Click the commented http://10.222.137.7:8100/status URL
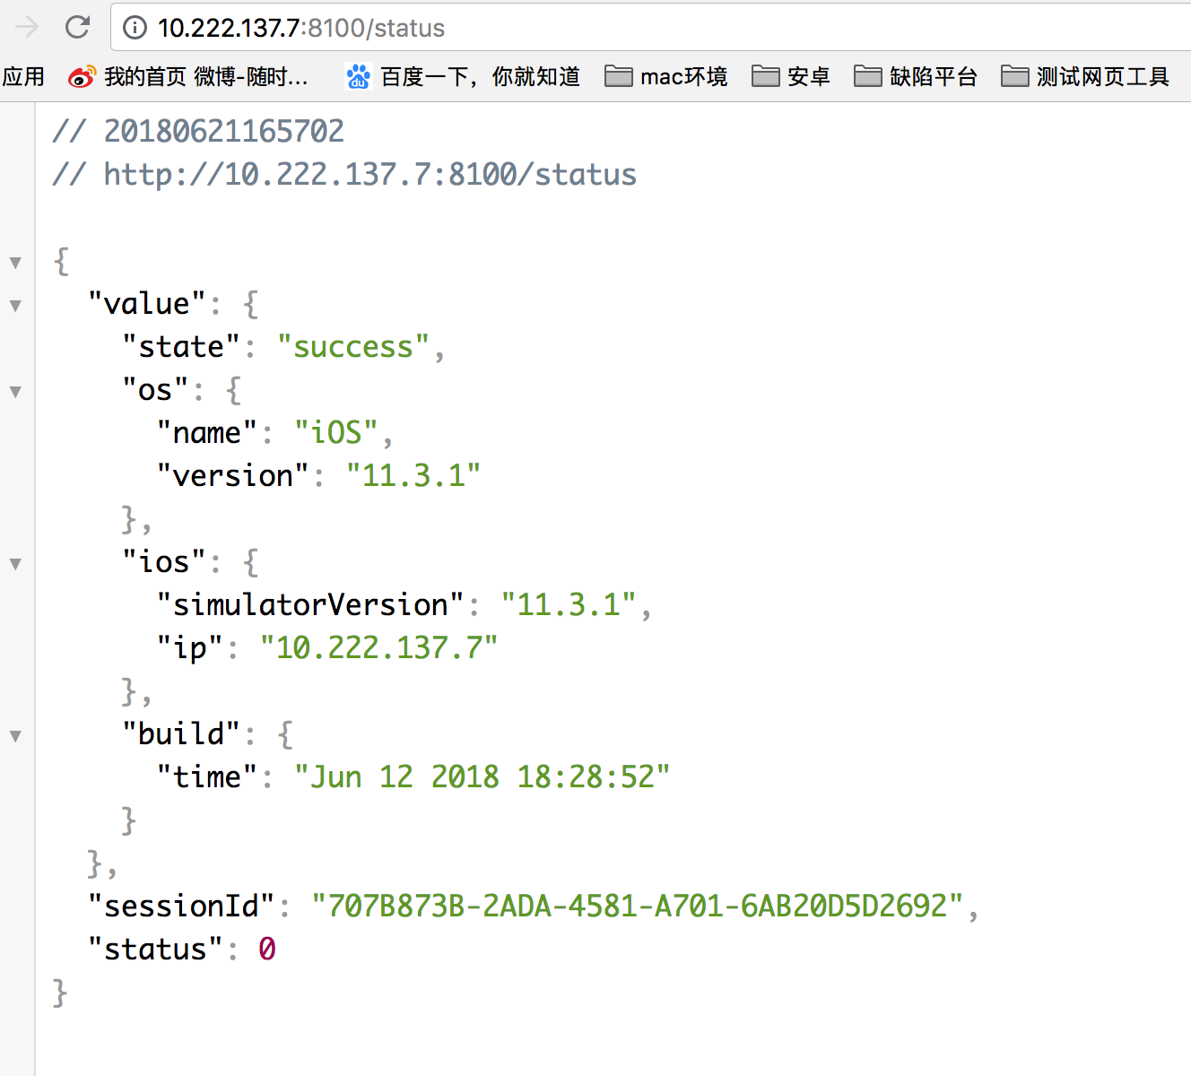This screenshot has height=1076, width=1191. pyautogui.click(x=369, y=175)
